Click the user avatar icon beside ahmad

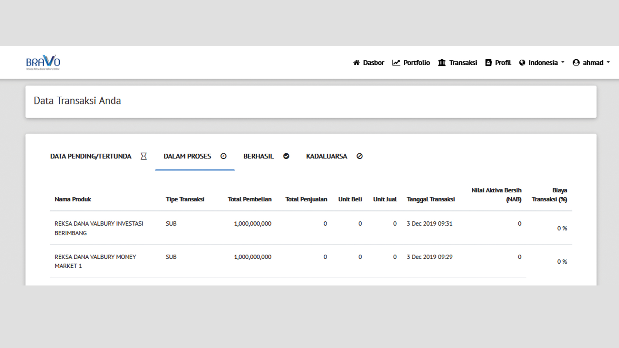pos(576,63)
